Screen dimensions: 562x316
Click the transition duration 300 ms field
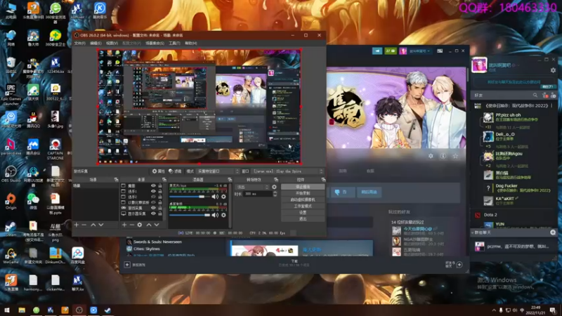pos(257,194)
